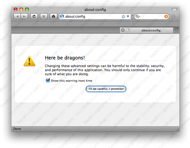Click the window resize grip corner
The image size is (190, 148).
point(177,130)
